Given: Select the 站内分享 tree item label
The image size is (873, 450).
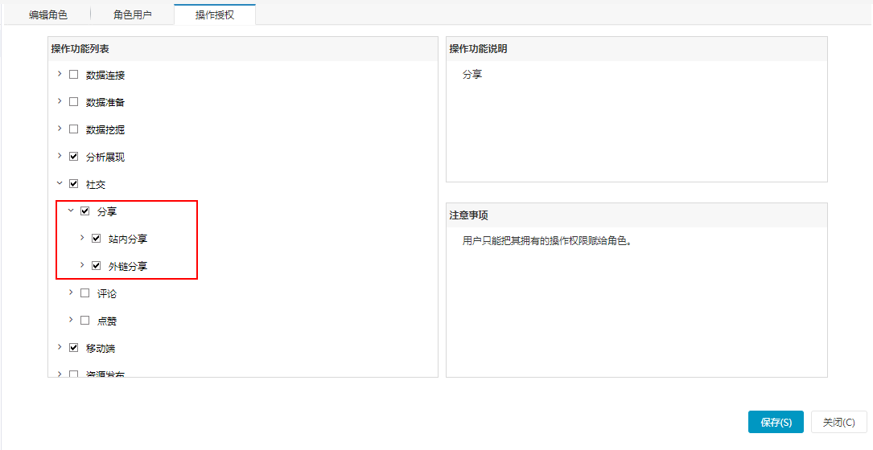Looking at the screenshot, I should [128, 239].
